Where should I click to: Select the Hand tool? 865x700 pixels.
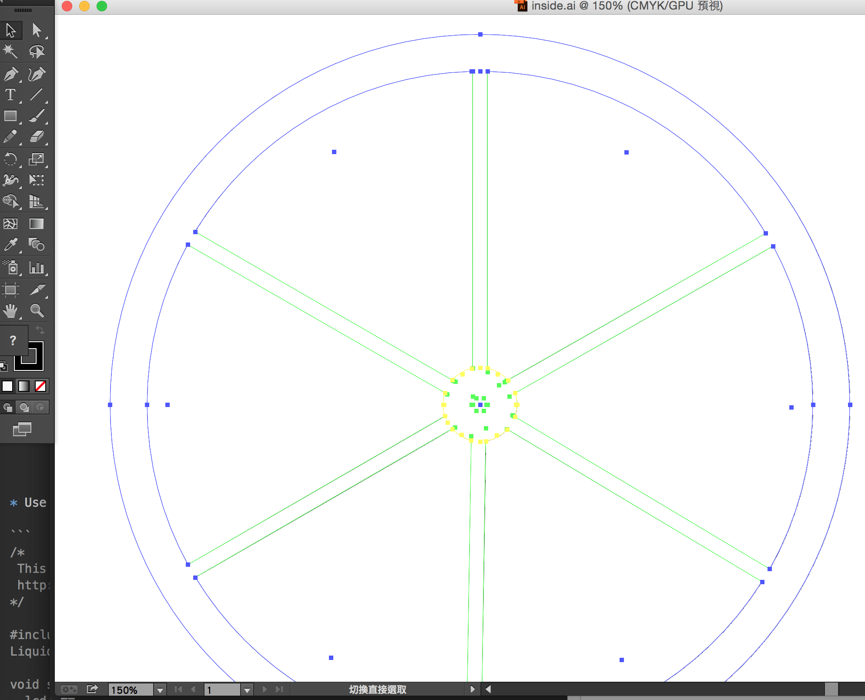(11, 311)
